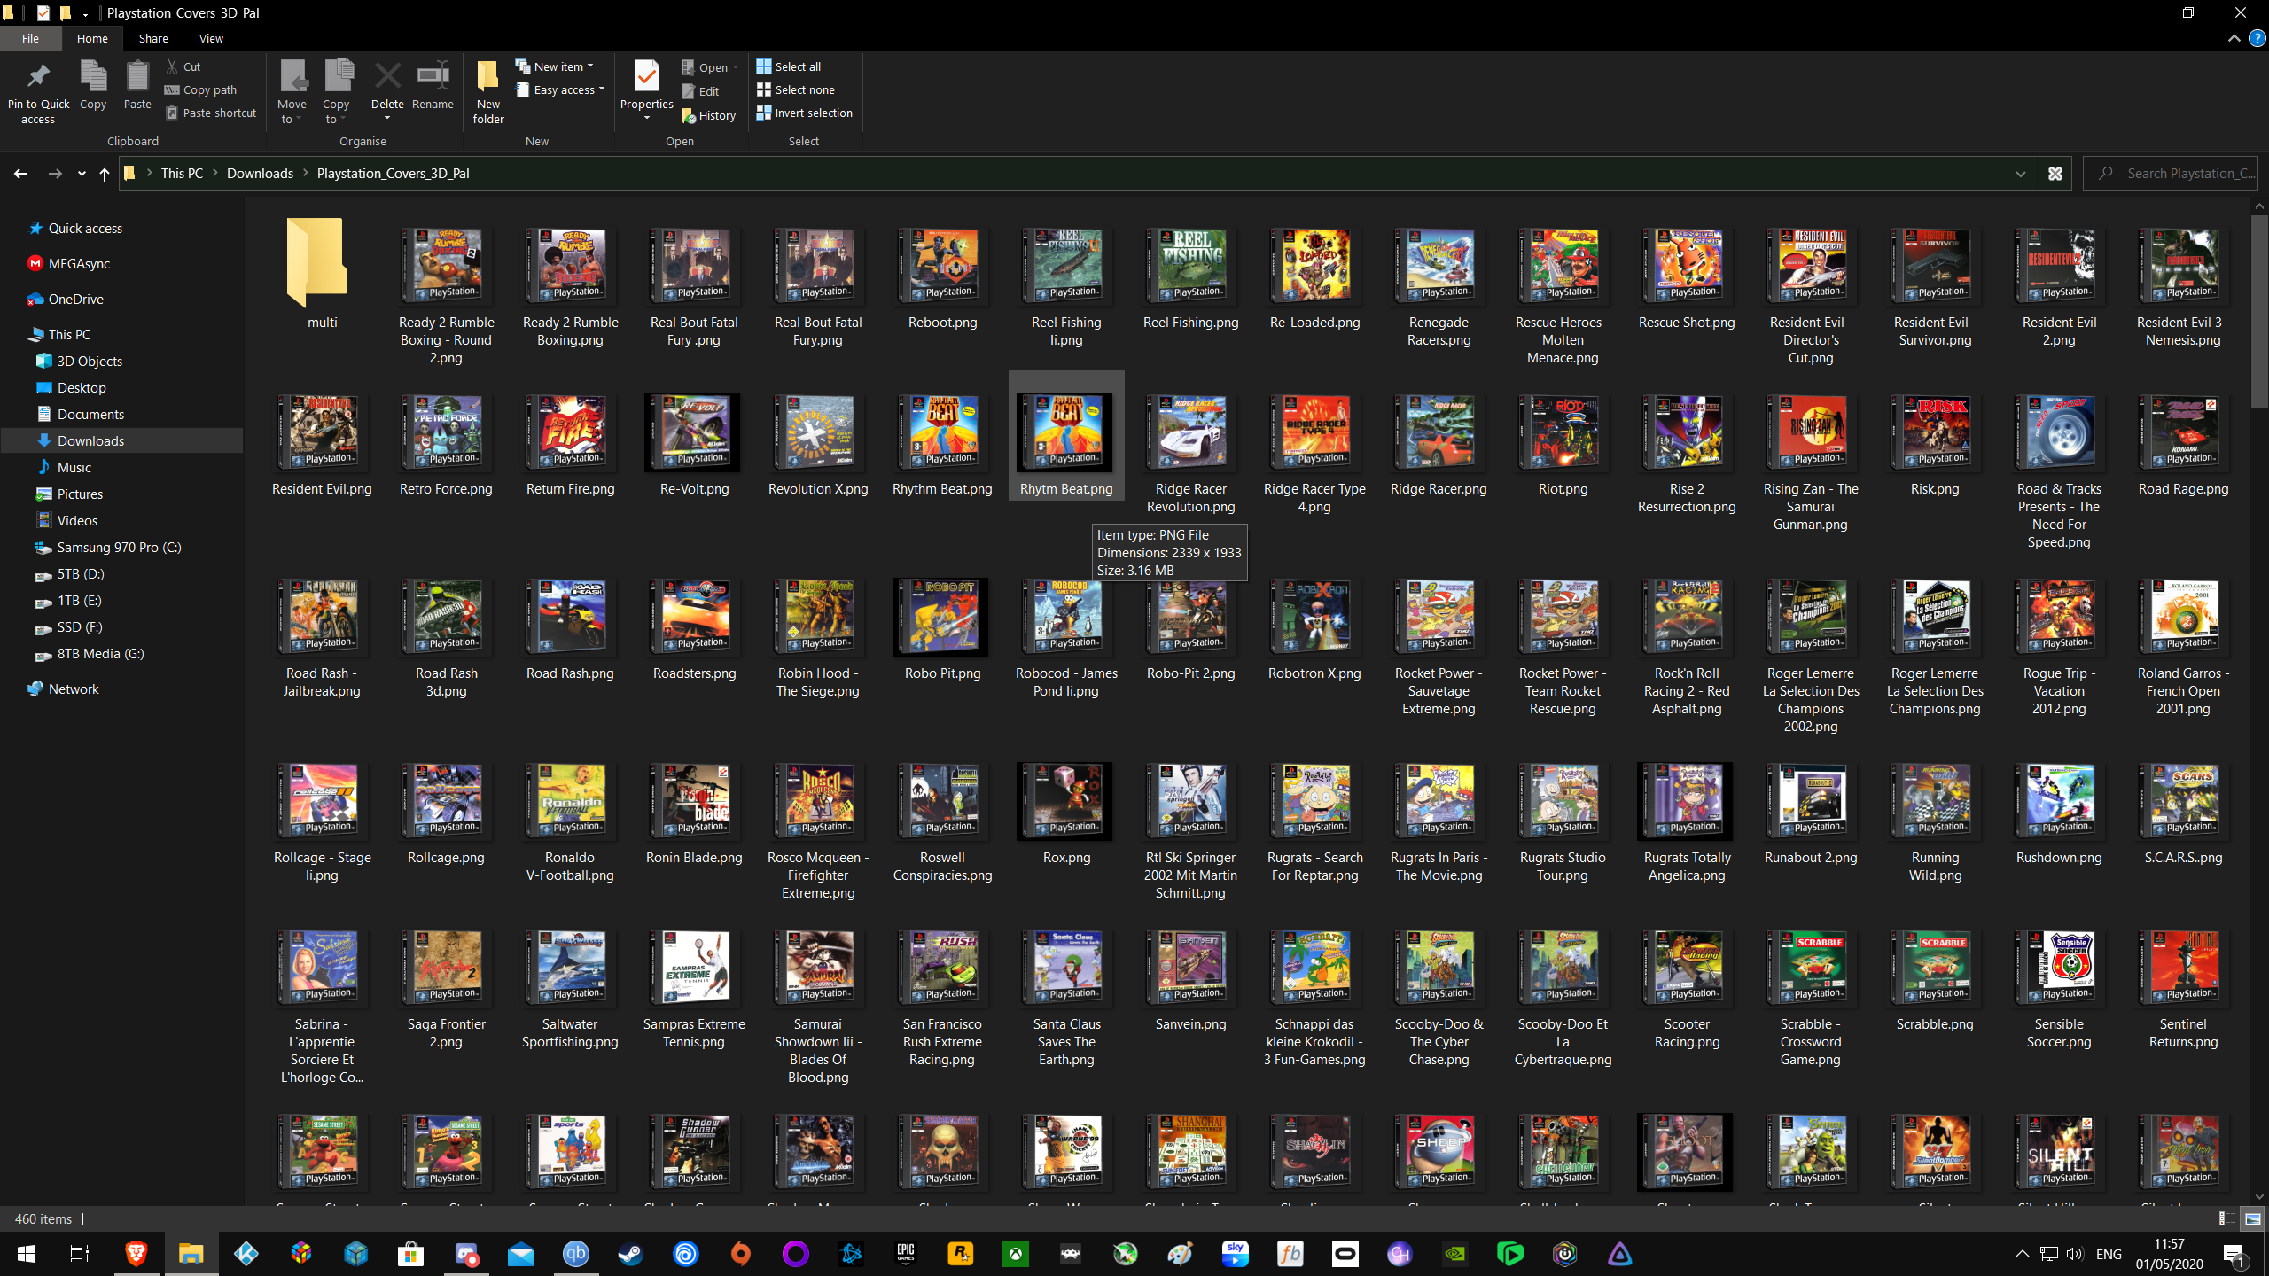
Task: Open the address bar history dropdown
Action: pos(2021,174)
